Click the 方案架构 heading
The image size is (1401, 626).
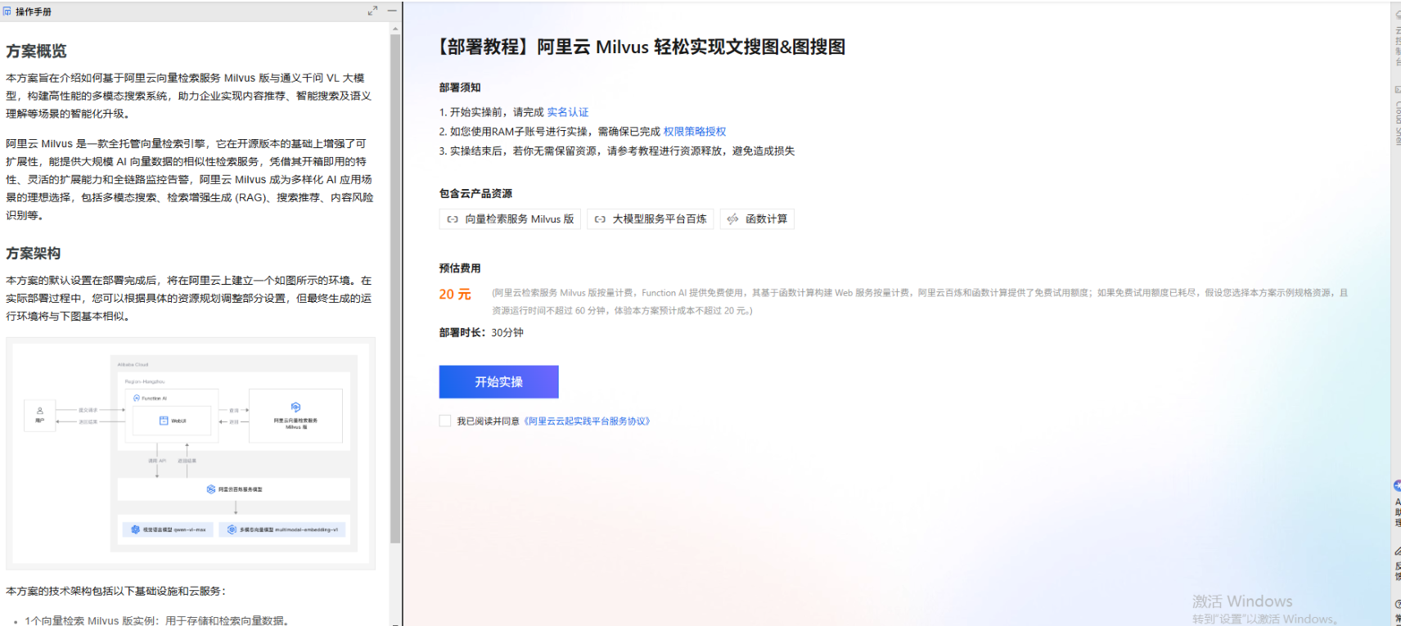34,254
